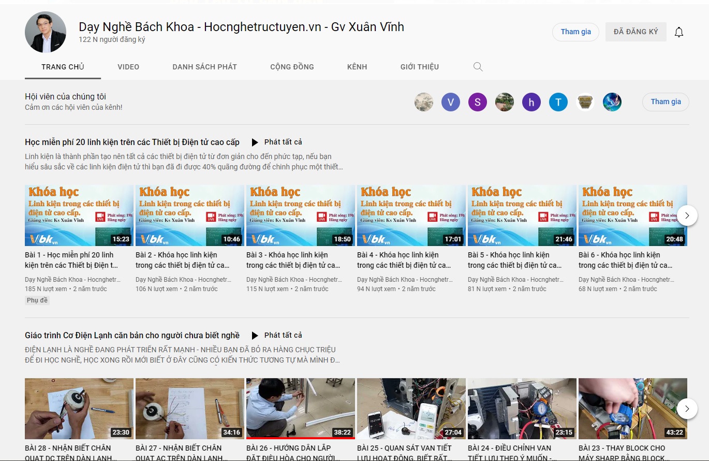This screenshot has height=461, width=709.
Task: Click the Tham gia button in header
Action: point(575,32)
